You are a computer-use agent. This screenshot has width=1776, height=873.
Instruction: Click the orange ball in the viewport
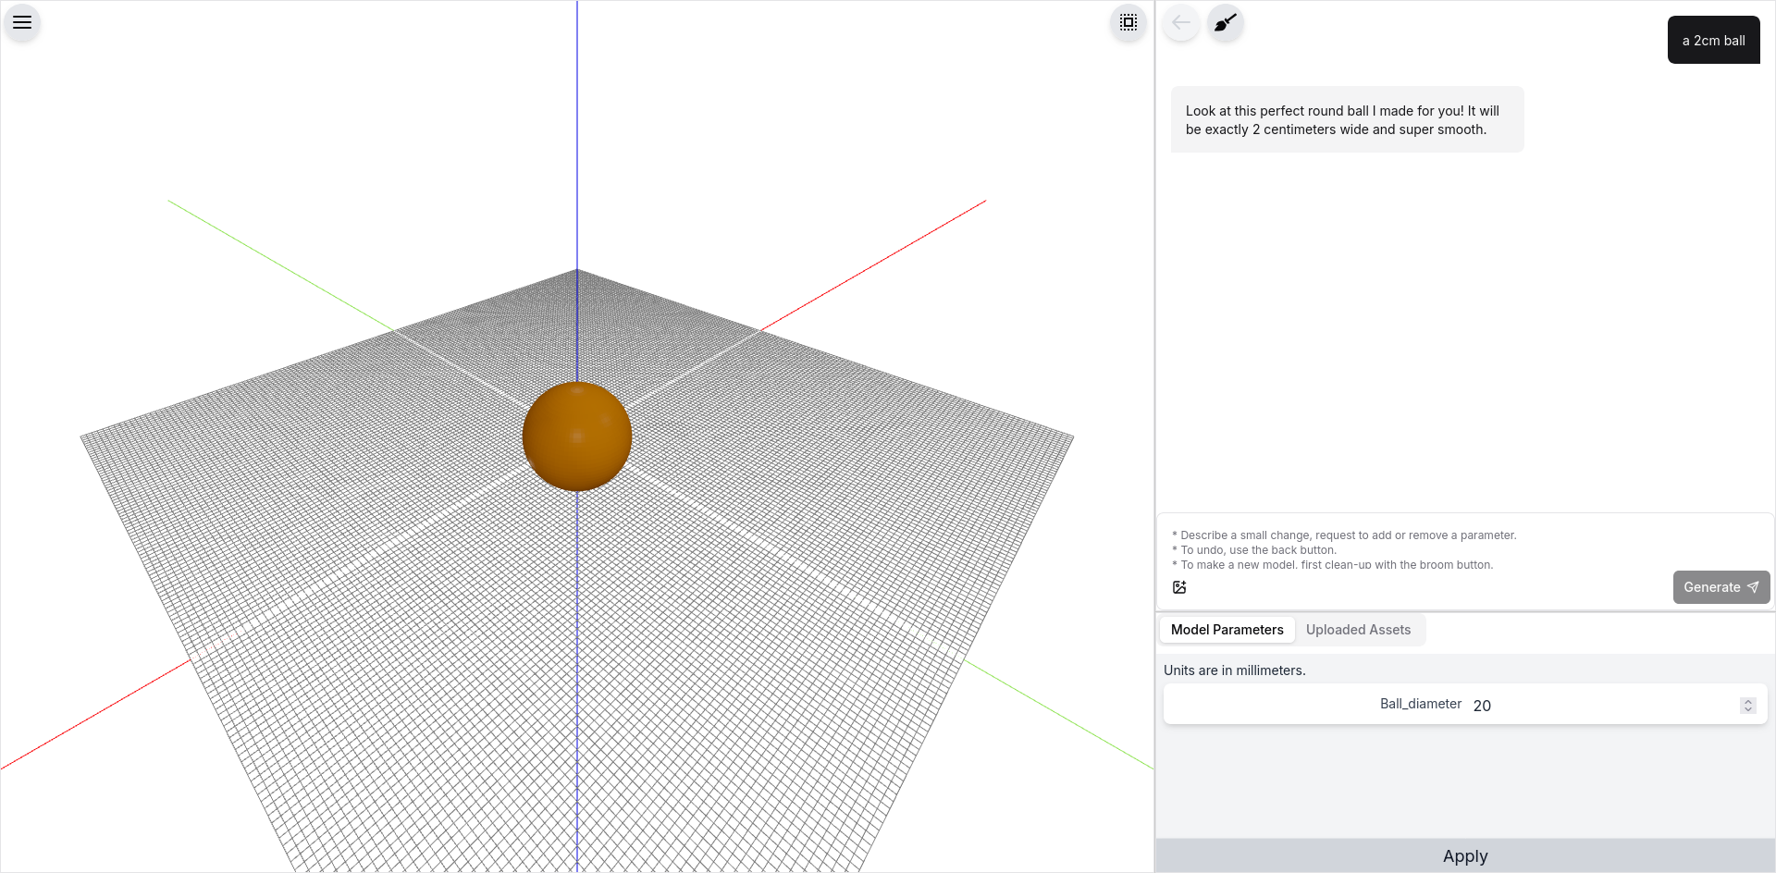[x=577, y=436]
